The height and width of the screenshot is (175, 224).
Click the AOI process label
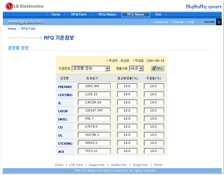tap(61, 152)
